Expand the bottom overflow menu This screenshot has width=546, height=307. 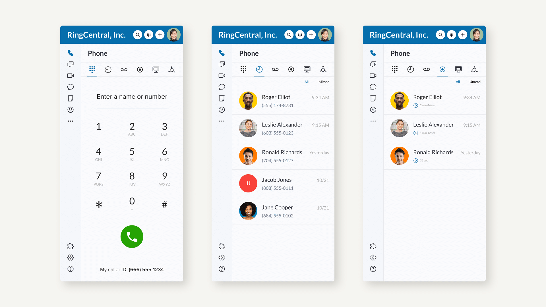71,121
